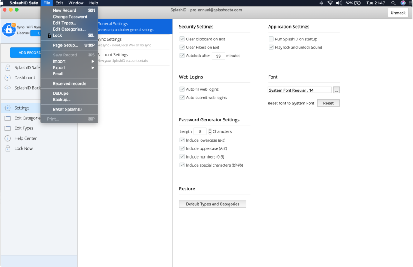Open Spotlight search in menu bar

coord(393,3)
